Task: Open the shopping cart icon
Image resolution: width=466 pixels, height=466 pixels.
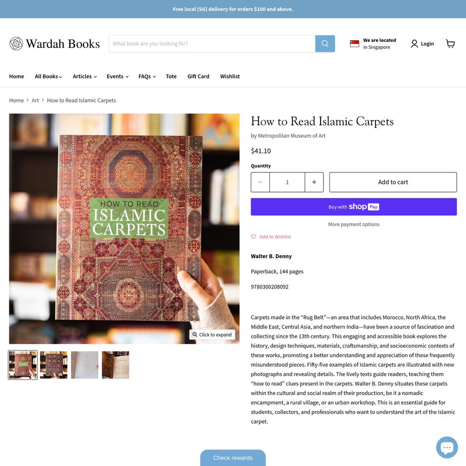Action: click(x=450, y=44)
